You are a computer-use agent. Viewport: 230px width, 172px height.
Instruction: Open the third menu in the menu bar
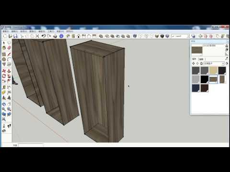23,32
